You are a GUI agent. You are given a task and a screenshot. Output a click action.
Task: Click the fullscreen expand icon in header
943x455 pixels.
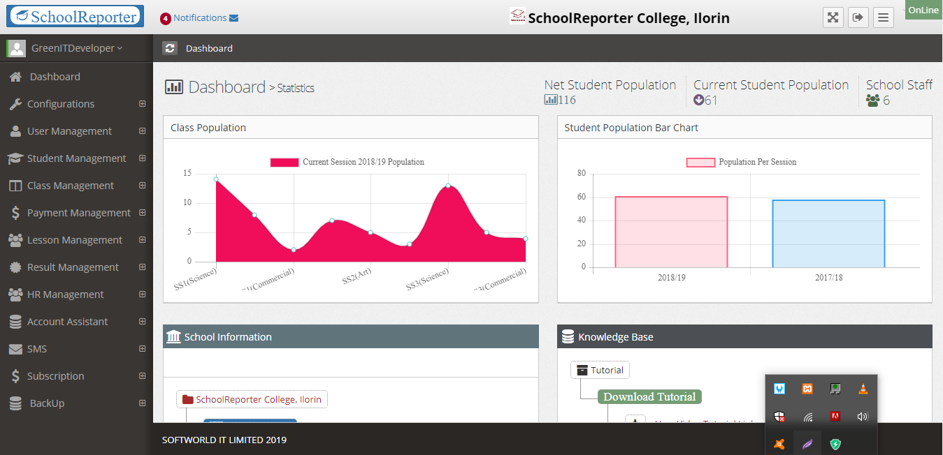tap(833, 17)
